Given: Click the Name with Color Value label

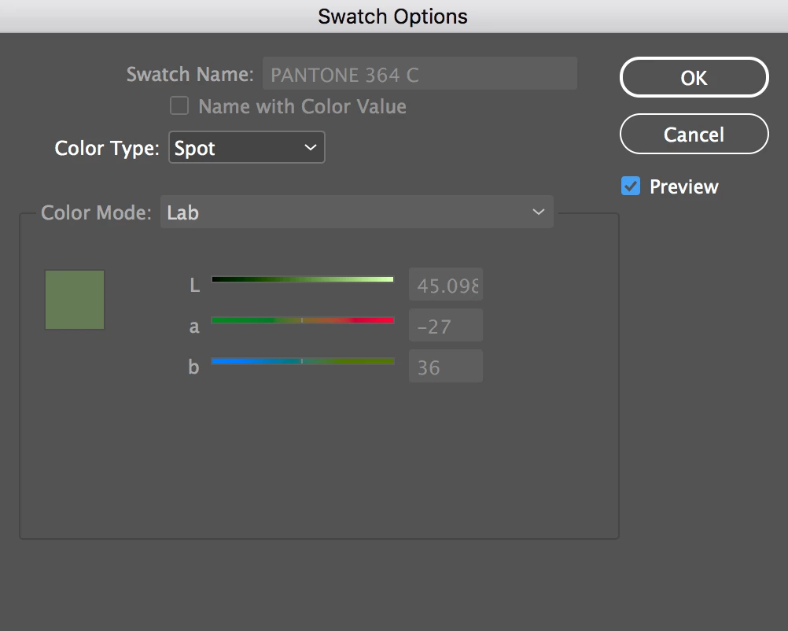Looking at the screenshot, I should [302, 106].
